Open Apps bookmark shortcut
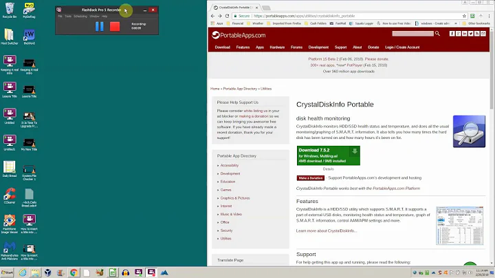495x278 pixels. click(217, 23)
